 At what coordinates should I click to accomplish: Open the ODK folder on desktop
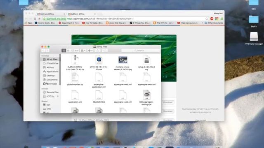tap(254, 5)
